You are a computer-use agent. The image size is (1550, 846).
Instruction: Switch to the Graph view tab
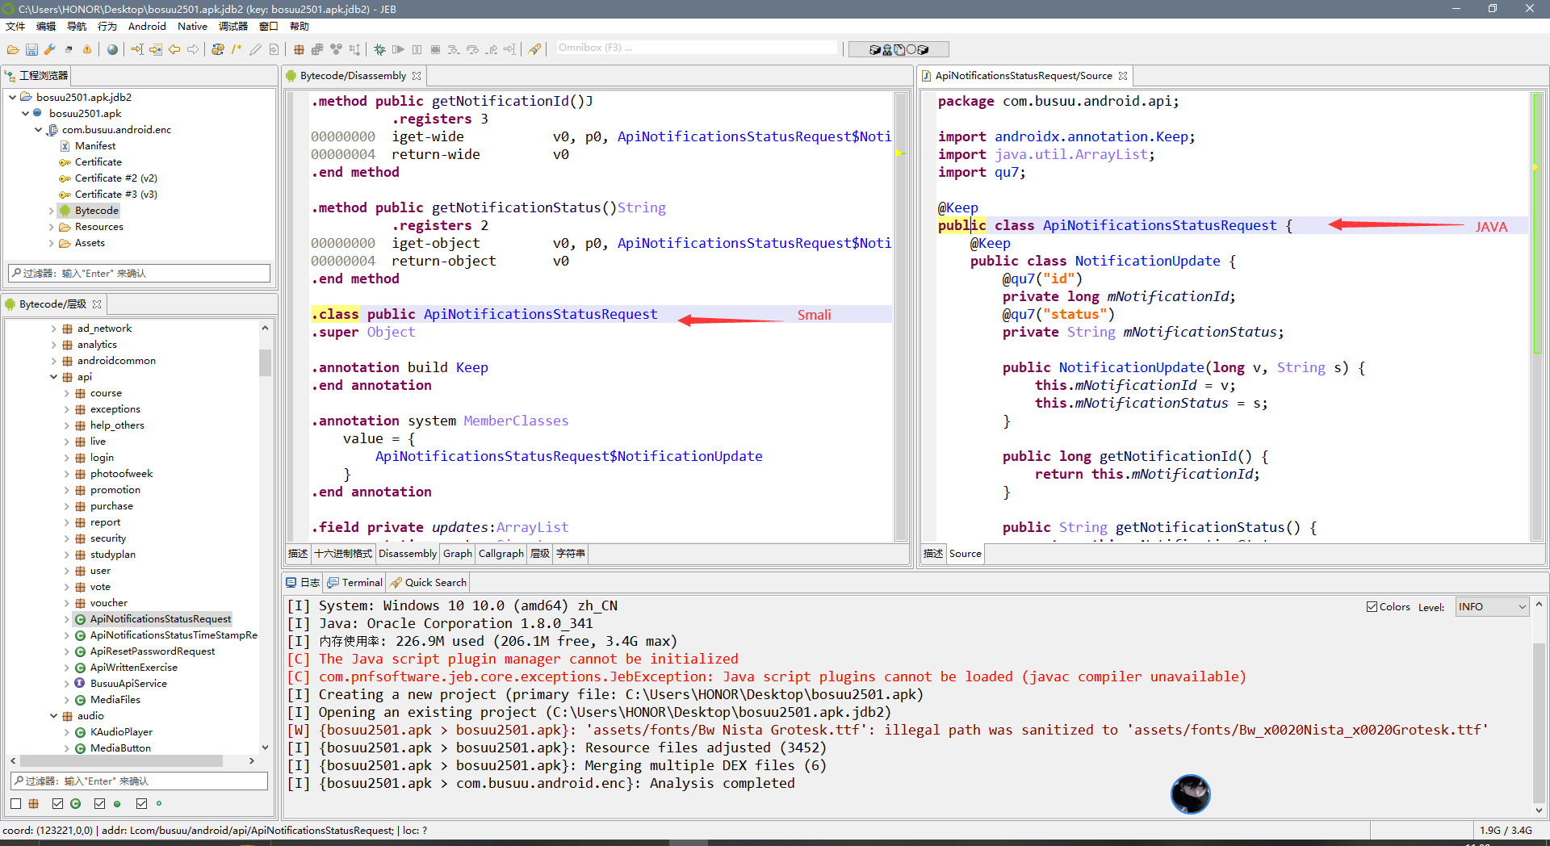(x=458, y=554)
